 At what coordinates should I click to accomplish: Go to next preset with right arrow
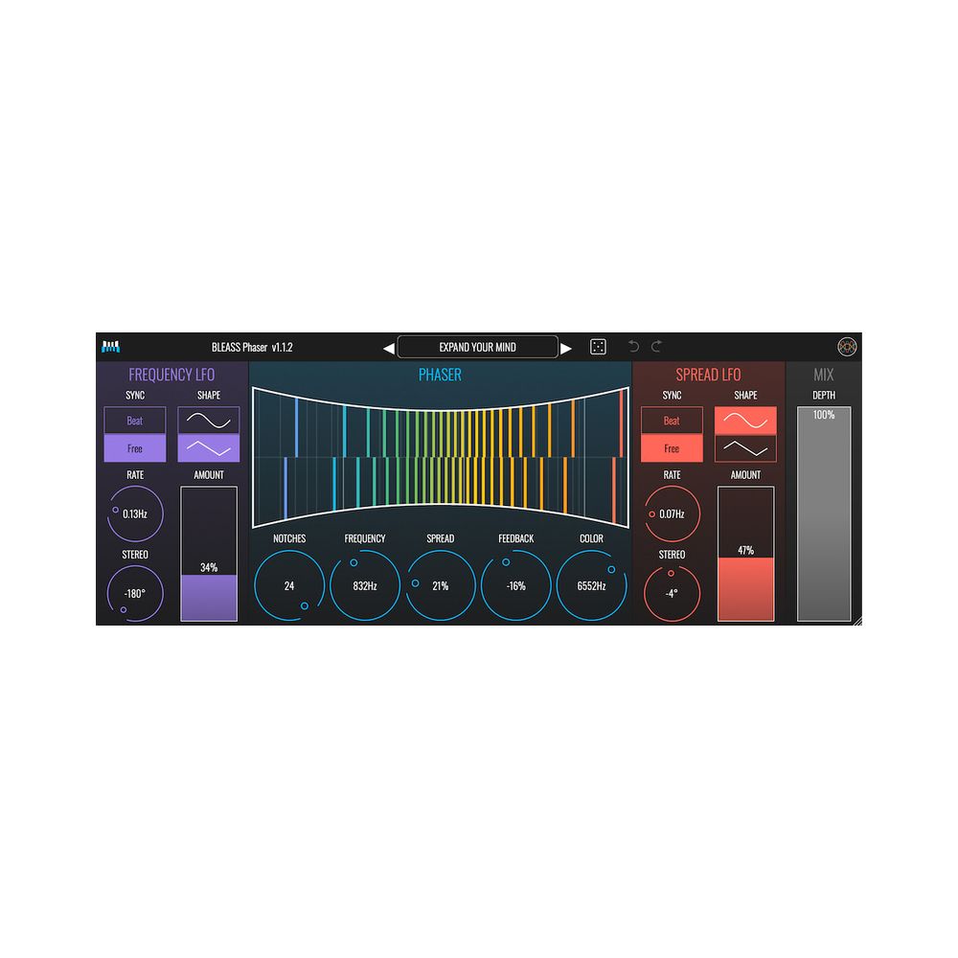point(566,348)
